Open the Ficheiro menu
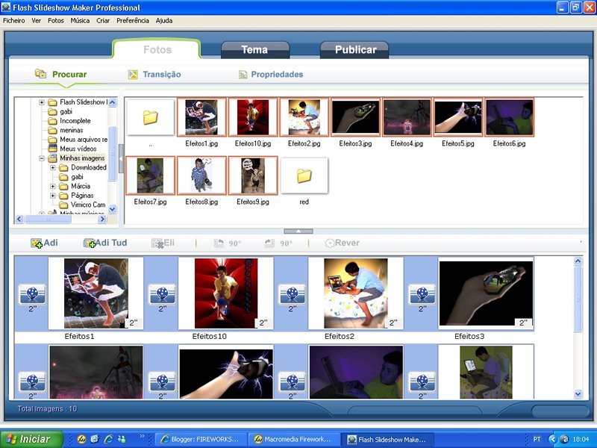Viewport: 597px width, 448px height. coord(13,21)
